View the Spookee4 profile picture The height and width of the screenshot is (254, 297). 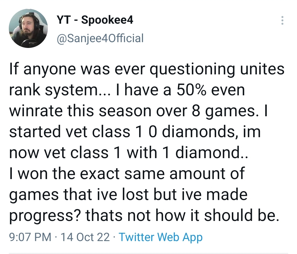(28, 28)
